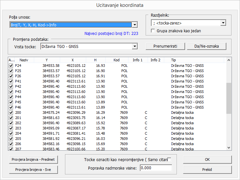
Task: Uncheck the P24 row checkbox
Action: [11, 66]
